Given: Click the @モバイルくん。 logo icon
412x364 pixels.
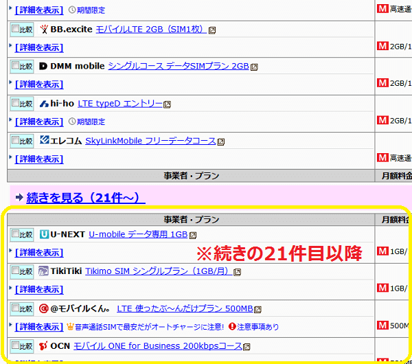Looking at the screenshot, I should pyautogui.click(x=43, y=308).
